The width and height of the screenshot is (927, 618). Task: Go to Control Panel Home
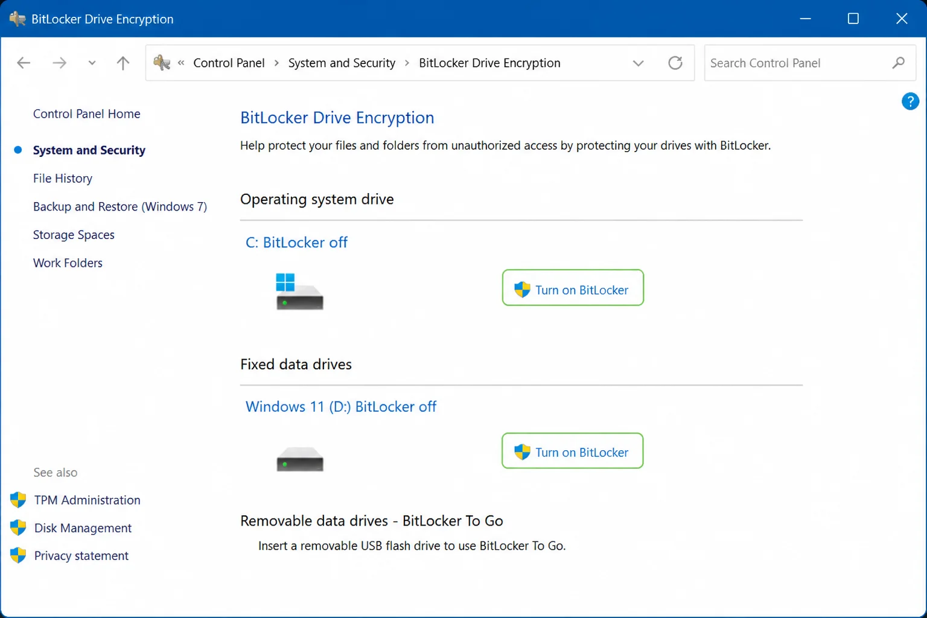click(x=86, y=114)
